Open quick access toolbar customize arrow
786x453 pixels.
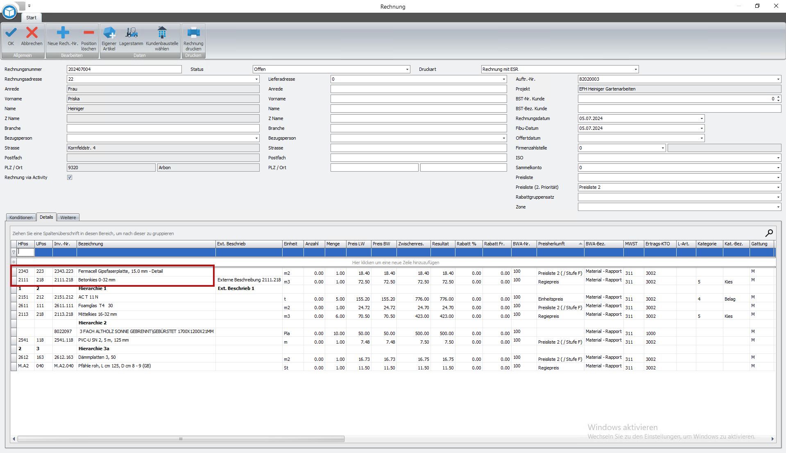(29, 6)
